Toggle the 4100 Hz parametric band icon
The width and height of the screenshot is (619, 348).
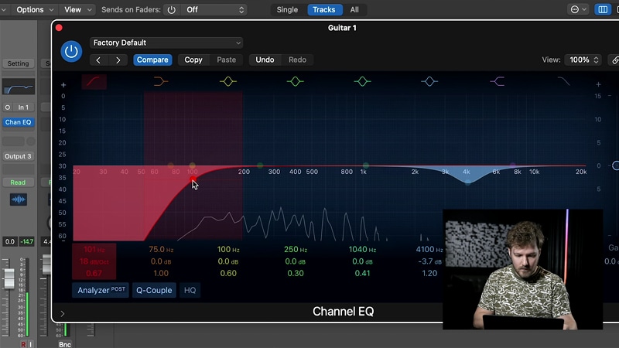429,82
